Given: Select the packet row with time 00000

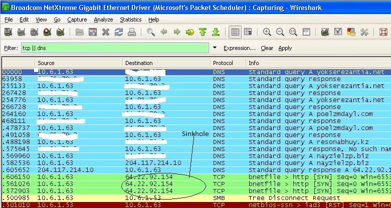Looking at the screenshot, I should coord(197,72).
